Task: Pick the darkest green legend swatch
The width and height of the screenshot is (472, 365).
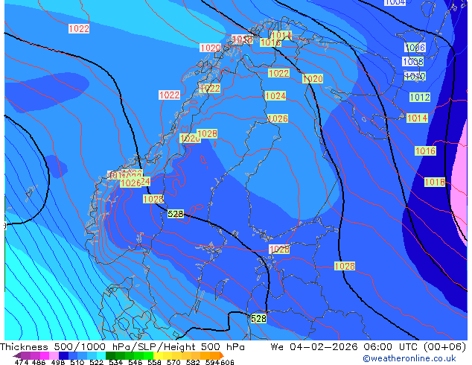Action: (110, 355)
